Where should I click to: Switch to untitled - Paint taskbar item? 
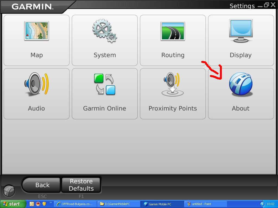pos(206,204)
